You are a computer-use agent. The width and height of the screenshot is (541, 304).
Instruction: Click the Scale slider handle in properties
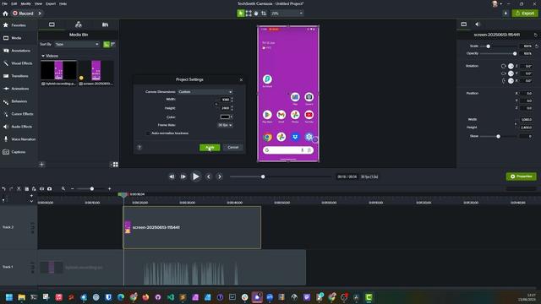click(488, 46)
